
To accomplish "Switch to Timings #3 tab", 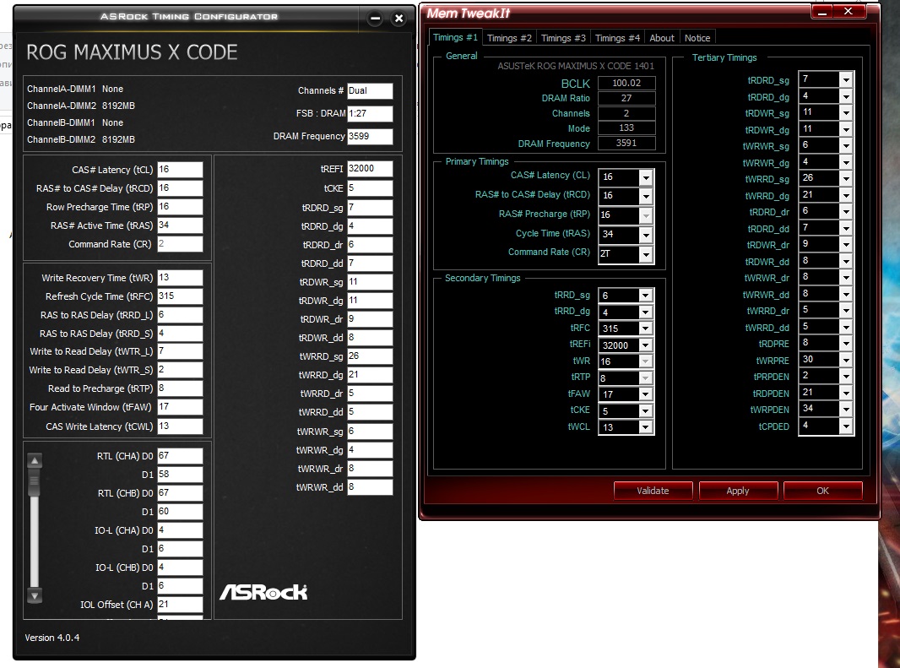I will [563, 38].
